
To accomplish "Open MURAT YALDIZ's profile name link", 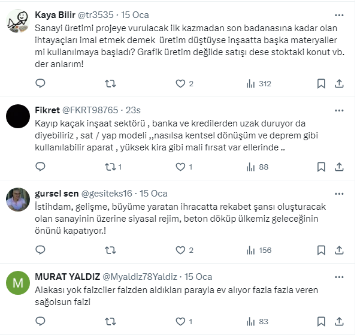I will coord(67,277).
